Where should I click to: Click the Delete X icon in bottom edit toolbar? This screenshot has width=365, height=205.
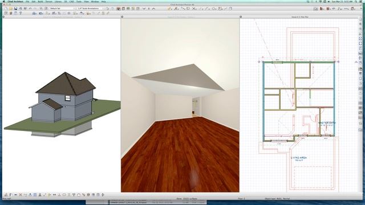pyautogui.click(x=21, y=195)
